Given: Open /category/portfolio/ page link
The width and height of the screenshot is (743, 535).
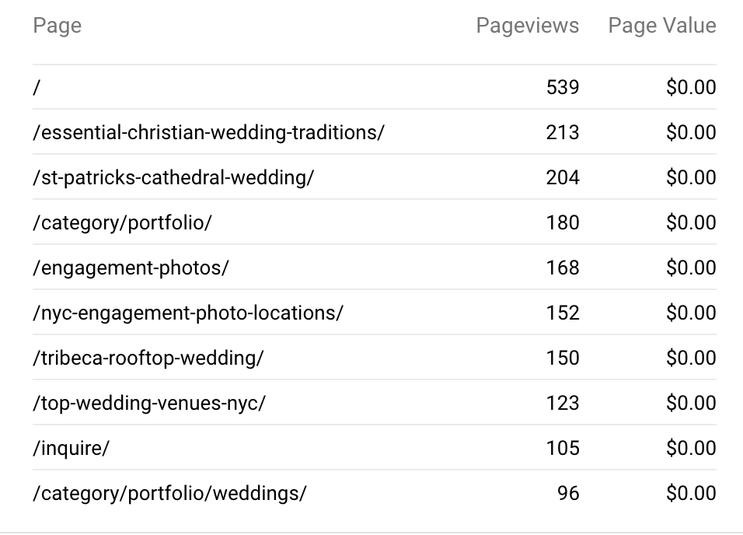Looking at the screenshot, I should pyautogui.click(x=122, y=222).
